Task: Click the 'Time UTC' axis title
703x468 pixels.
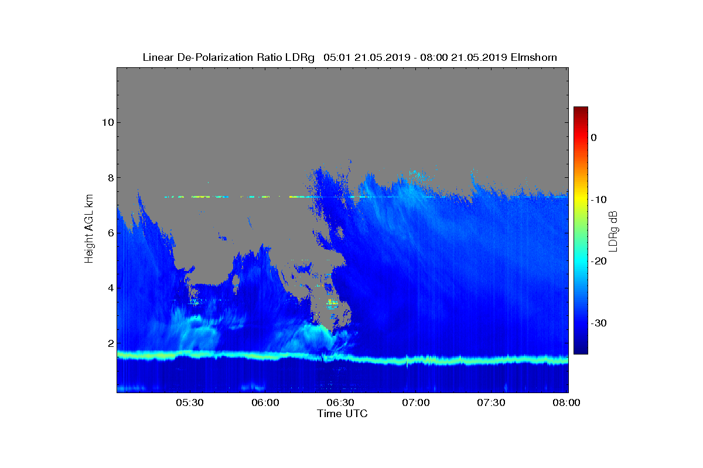Action: click(x=342, y=414)
